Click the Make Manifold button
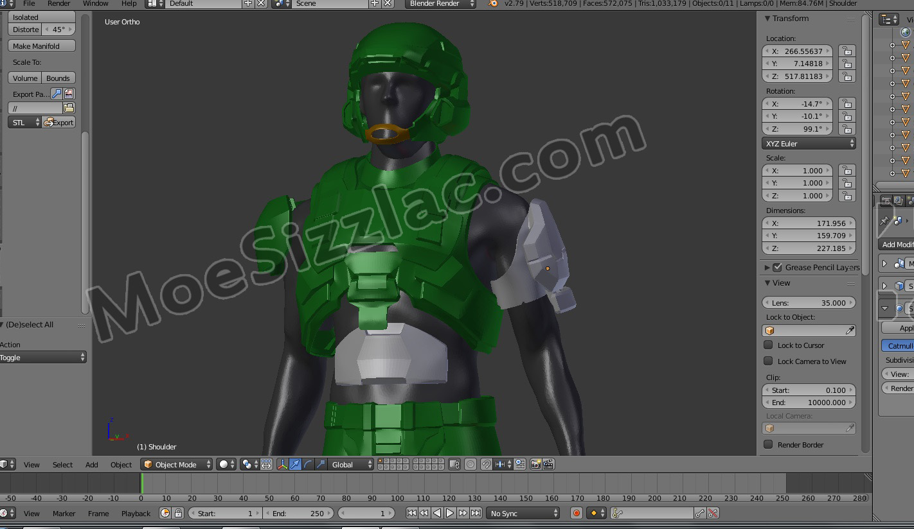 [42, 46]
